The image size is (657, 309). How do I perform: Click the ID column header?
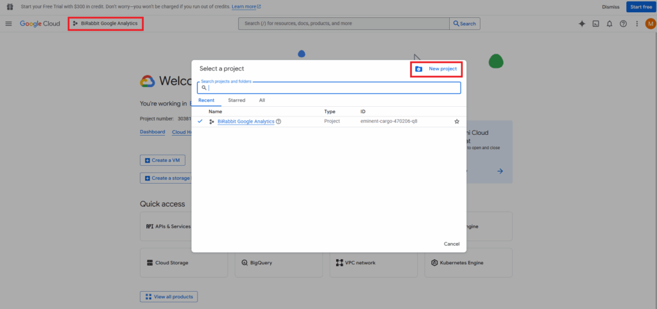(x=363, y=111)
